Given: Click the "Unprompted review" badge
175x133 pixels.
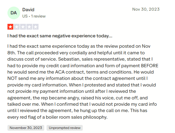Looking at the screenshot, I should tap(64, 128).
